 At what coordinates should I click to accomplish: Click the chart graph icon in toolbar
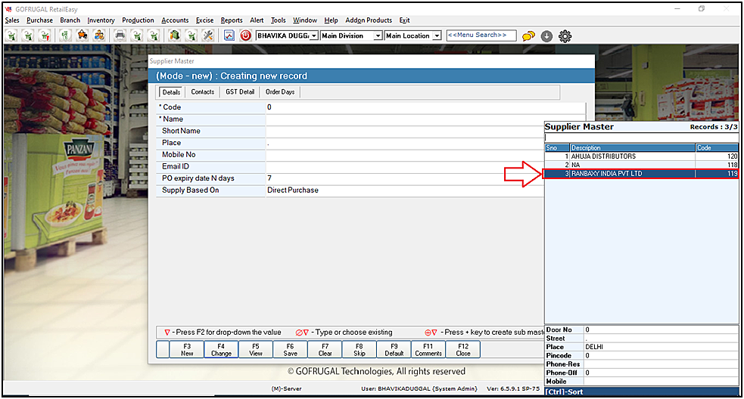pos(229,36)
